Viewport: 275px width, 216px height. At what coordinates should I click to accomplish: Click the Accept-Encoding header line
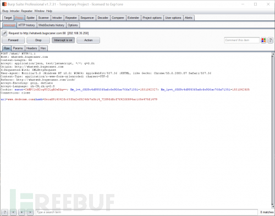tap(27, 83)
